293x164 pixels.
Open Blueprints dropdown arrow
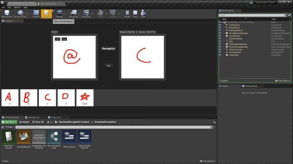coord(79,14)
